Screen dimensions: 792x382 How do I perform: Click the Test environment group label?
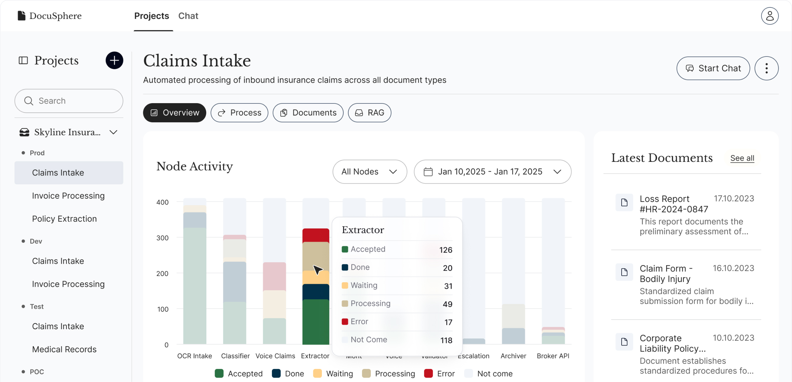tap(36, 306)
